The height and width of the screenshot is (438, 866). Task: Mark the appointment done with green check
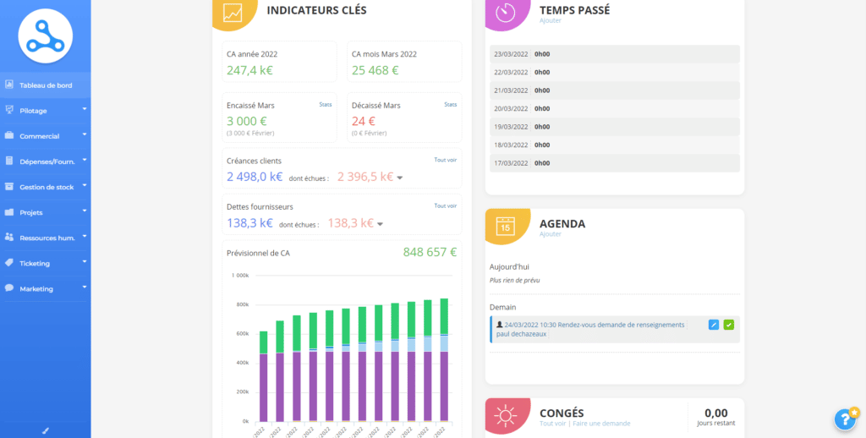(729, 325)
